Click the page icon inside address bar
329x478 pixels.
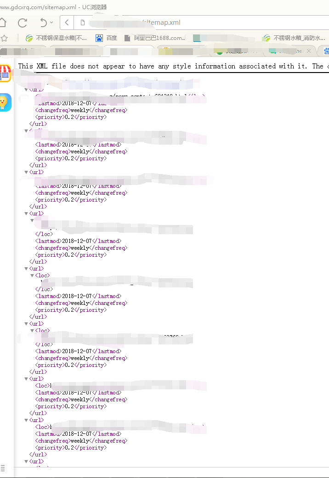(x=82, y=22)
